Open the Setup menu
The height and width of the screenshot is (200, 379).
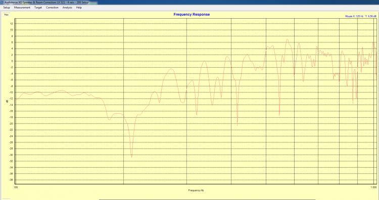7,8
